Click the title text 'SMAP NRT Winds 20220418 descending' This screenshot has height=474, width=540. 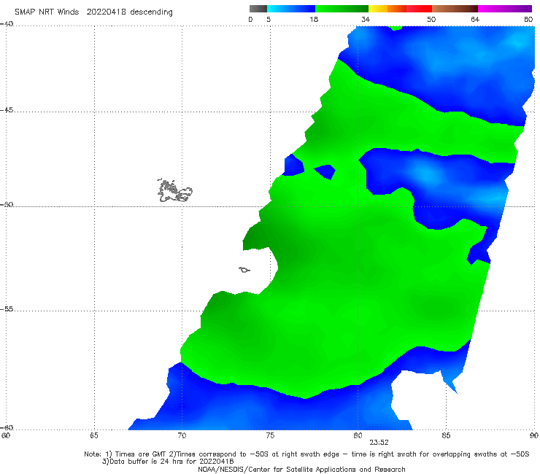[93, 12]
